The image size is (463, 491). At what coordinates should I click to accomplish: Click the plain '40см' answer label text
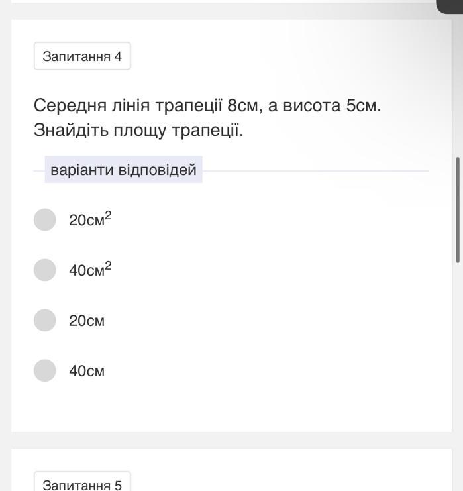click(87, 371)
